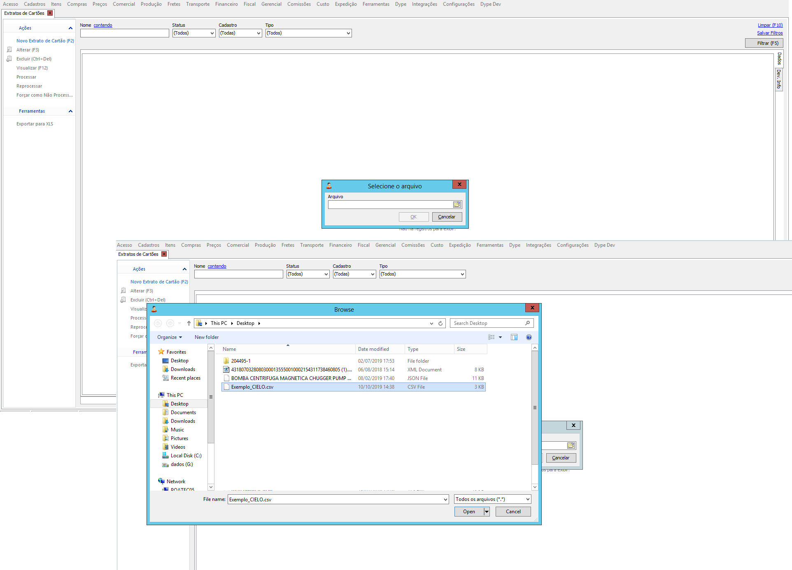792x570 pixels.
Task: Sort files by the Date modified column
Action: click(x=380, y=349)
